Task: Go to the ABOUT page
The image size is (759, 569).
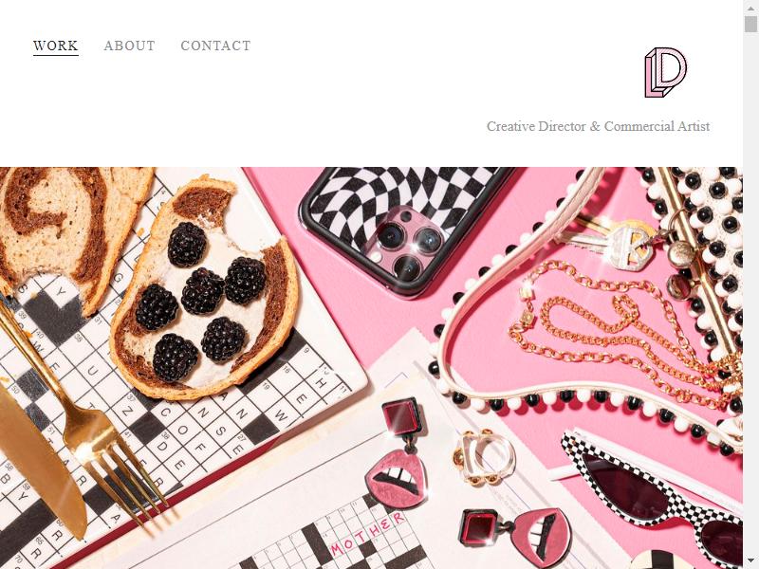Action: [130, 46]
